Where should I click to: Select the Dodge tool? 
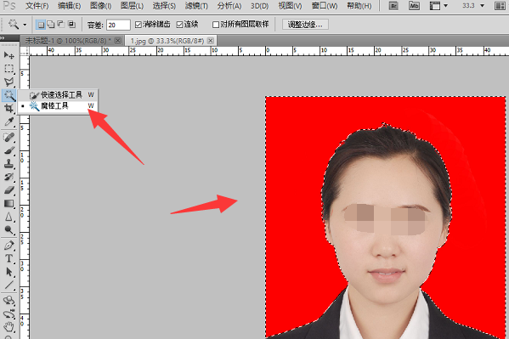(8, 230)
